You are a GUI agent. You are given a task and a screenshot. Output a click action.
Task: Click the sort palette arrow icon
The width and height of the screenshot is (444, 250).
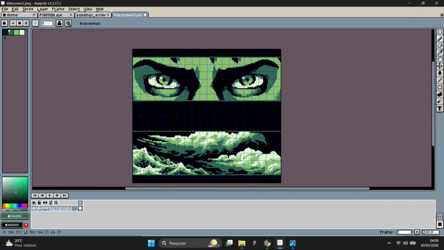click(13, 23)
